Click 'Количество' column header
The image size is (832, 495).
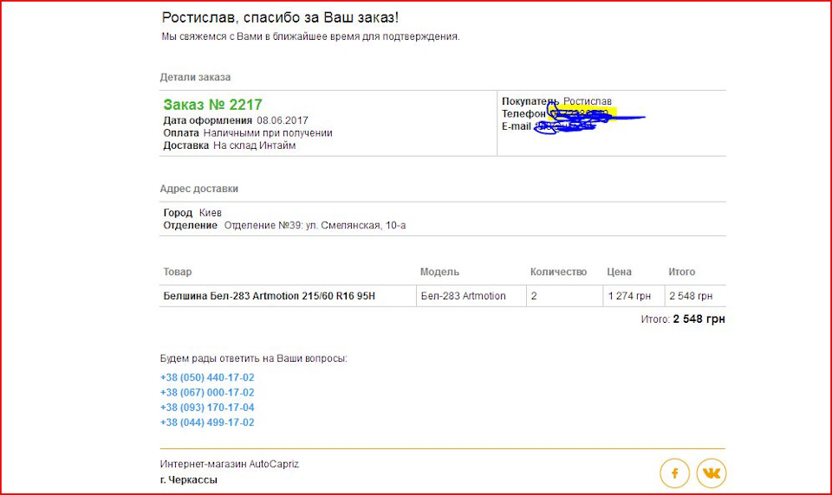coord(558,272)
